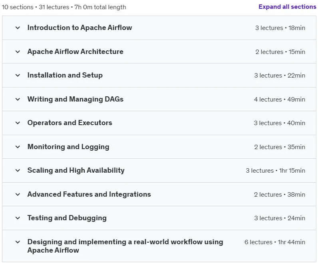Click the Expand all sections link

287,7
